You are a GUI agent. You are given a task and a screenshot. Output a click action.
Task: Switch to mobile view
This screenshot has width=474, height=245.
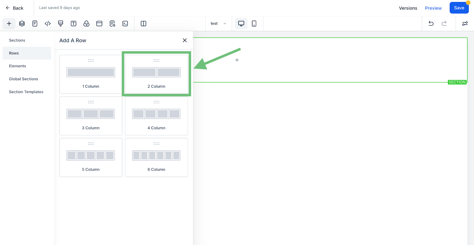[254, 24]
